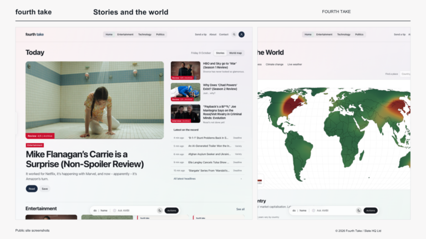The height and width of the screenshot is (239, 426).
Task: Click the red Entertainment category tag
Action: (35, 146)
